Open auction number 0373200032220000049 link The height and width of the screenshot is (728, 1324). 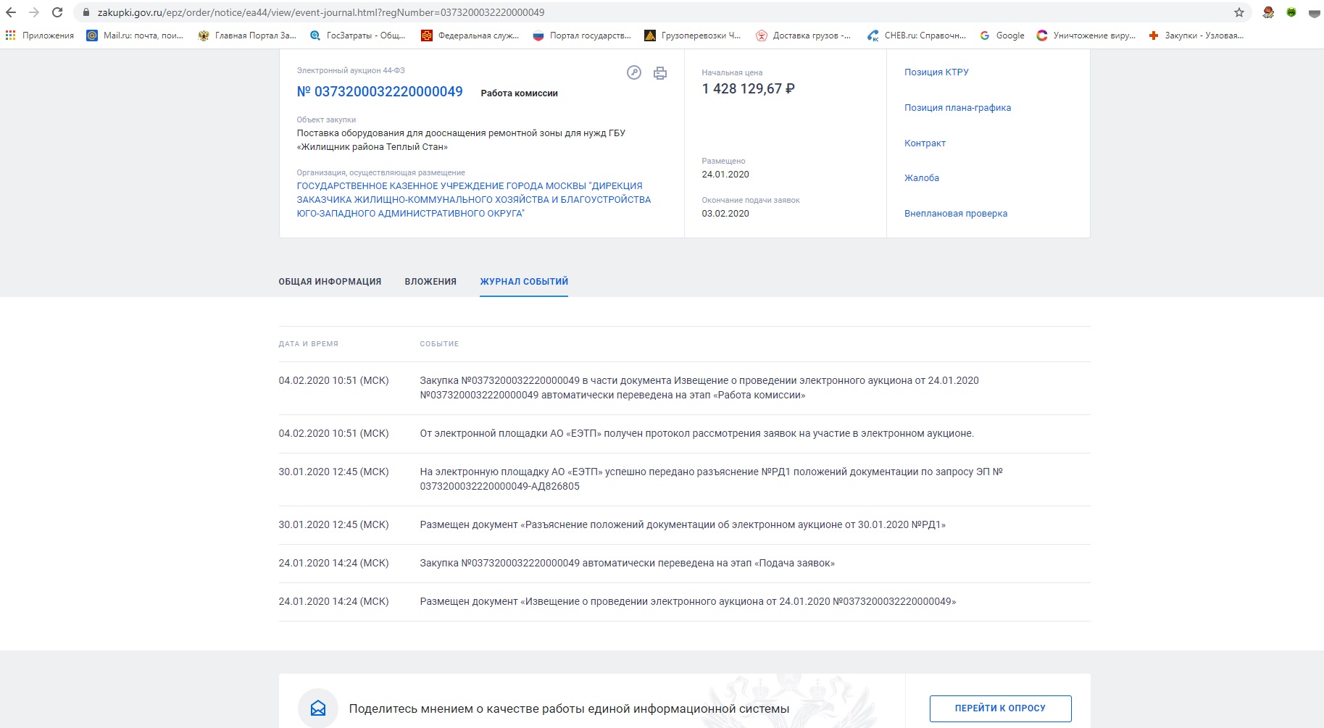[380, 92]
